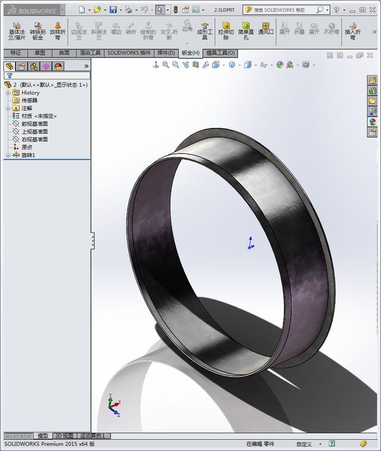Open the File Explorer folder icon in task pane
This screenshot has width=381, height=451.
click(372, 101)
